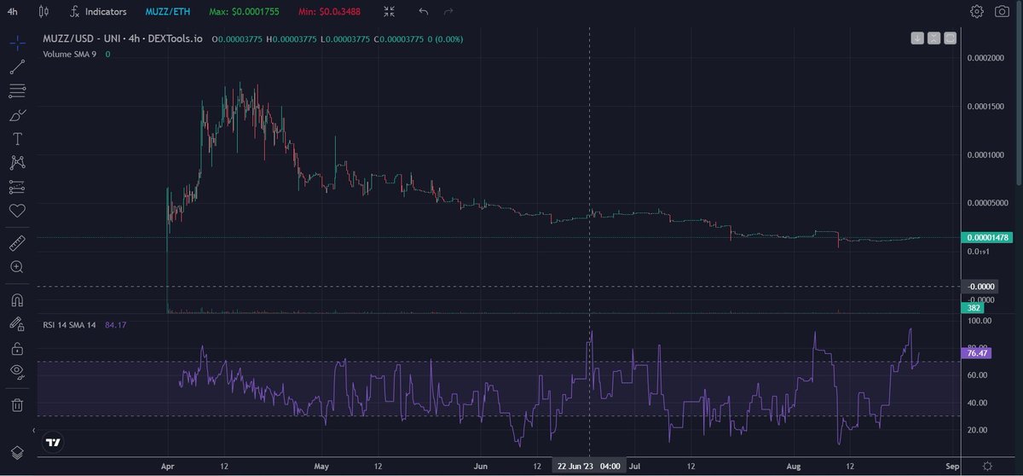
Task: Collapse the drawing toolbar with side arrow
Action: pos(34,431)
